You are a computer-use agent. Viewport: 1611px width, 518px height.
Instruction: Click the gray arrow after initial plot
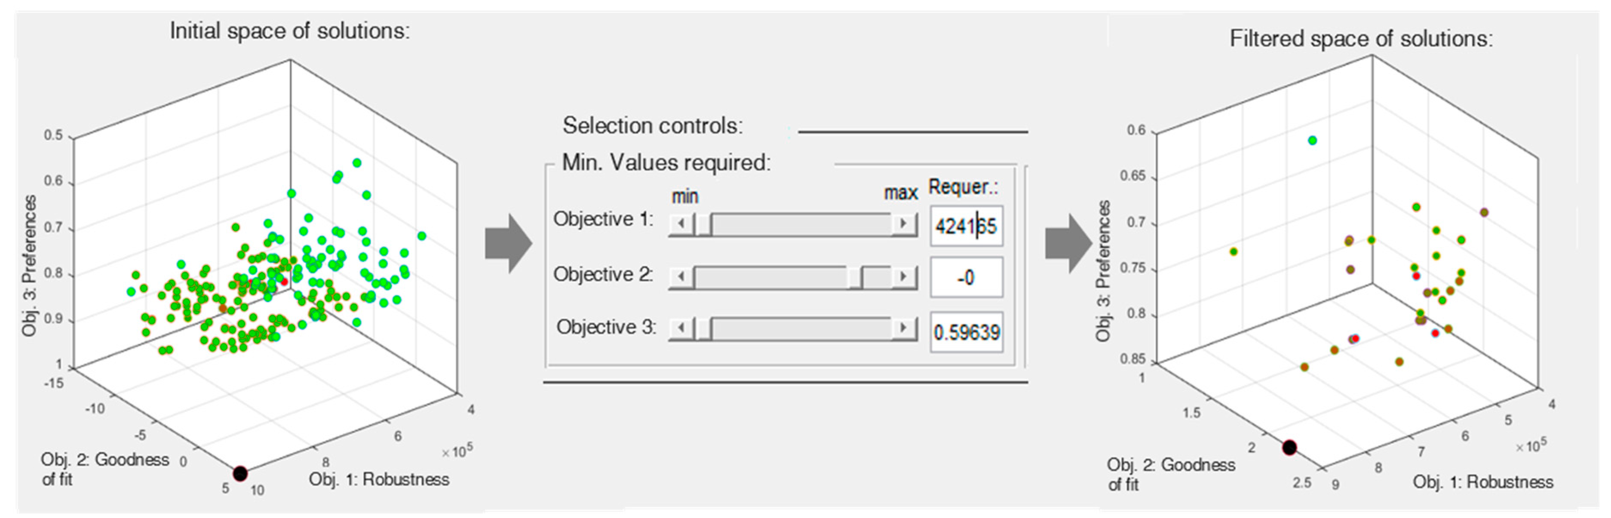[x=509, y=244]
